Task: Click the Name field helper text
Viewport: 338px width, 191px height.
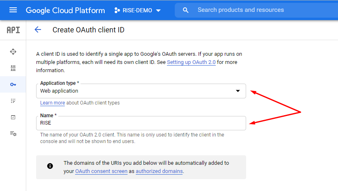Action: [x=132, y=138]
